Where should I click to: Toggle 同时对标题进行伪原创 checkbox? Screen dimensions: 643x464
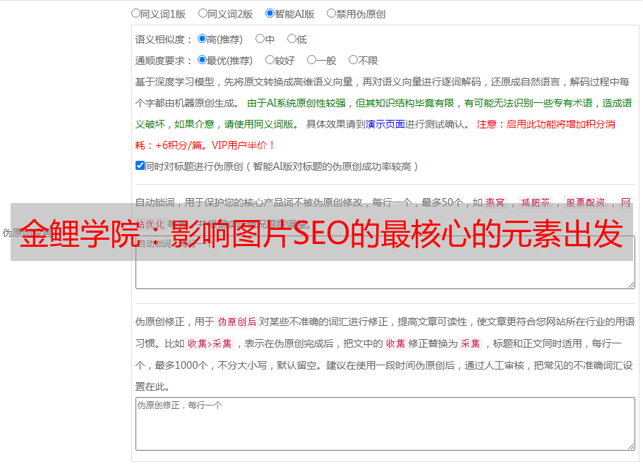140,166
